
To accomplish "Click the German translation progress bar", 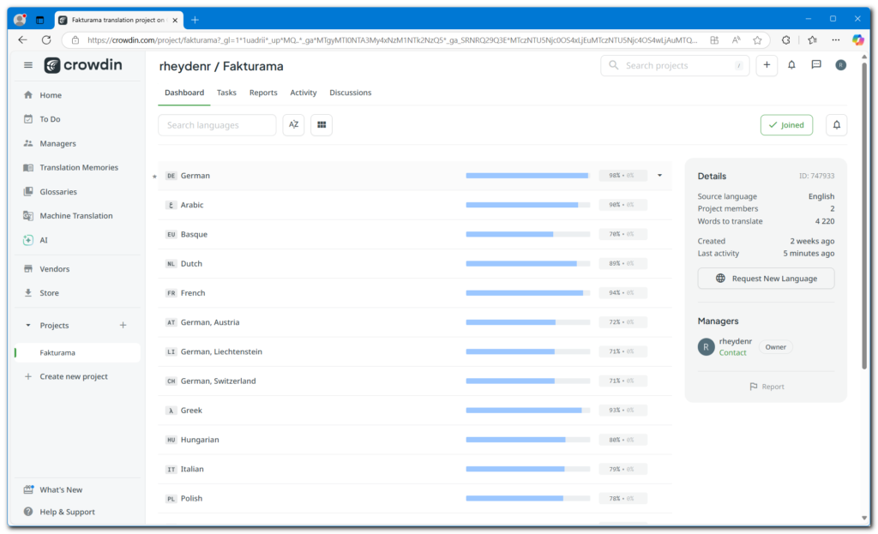I will [x=527, y=176].
